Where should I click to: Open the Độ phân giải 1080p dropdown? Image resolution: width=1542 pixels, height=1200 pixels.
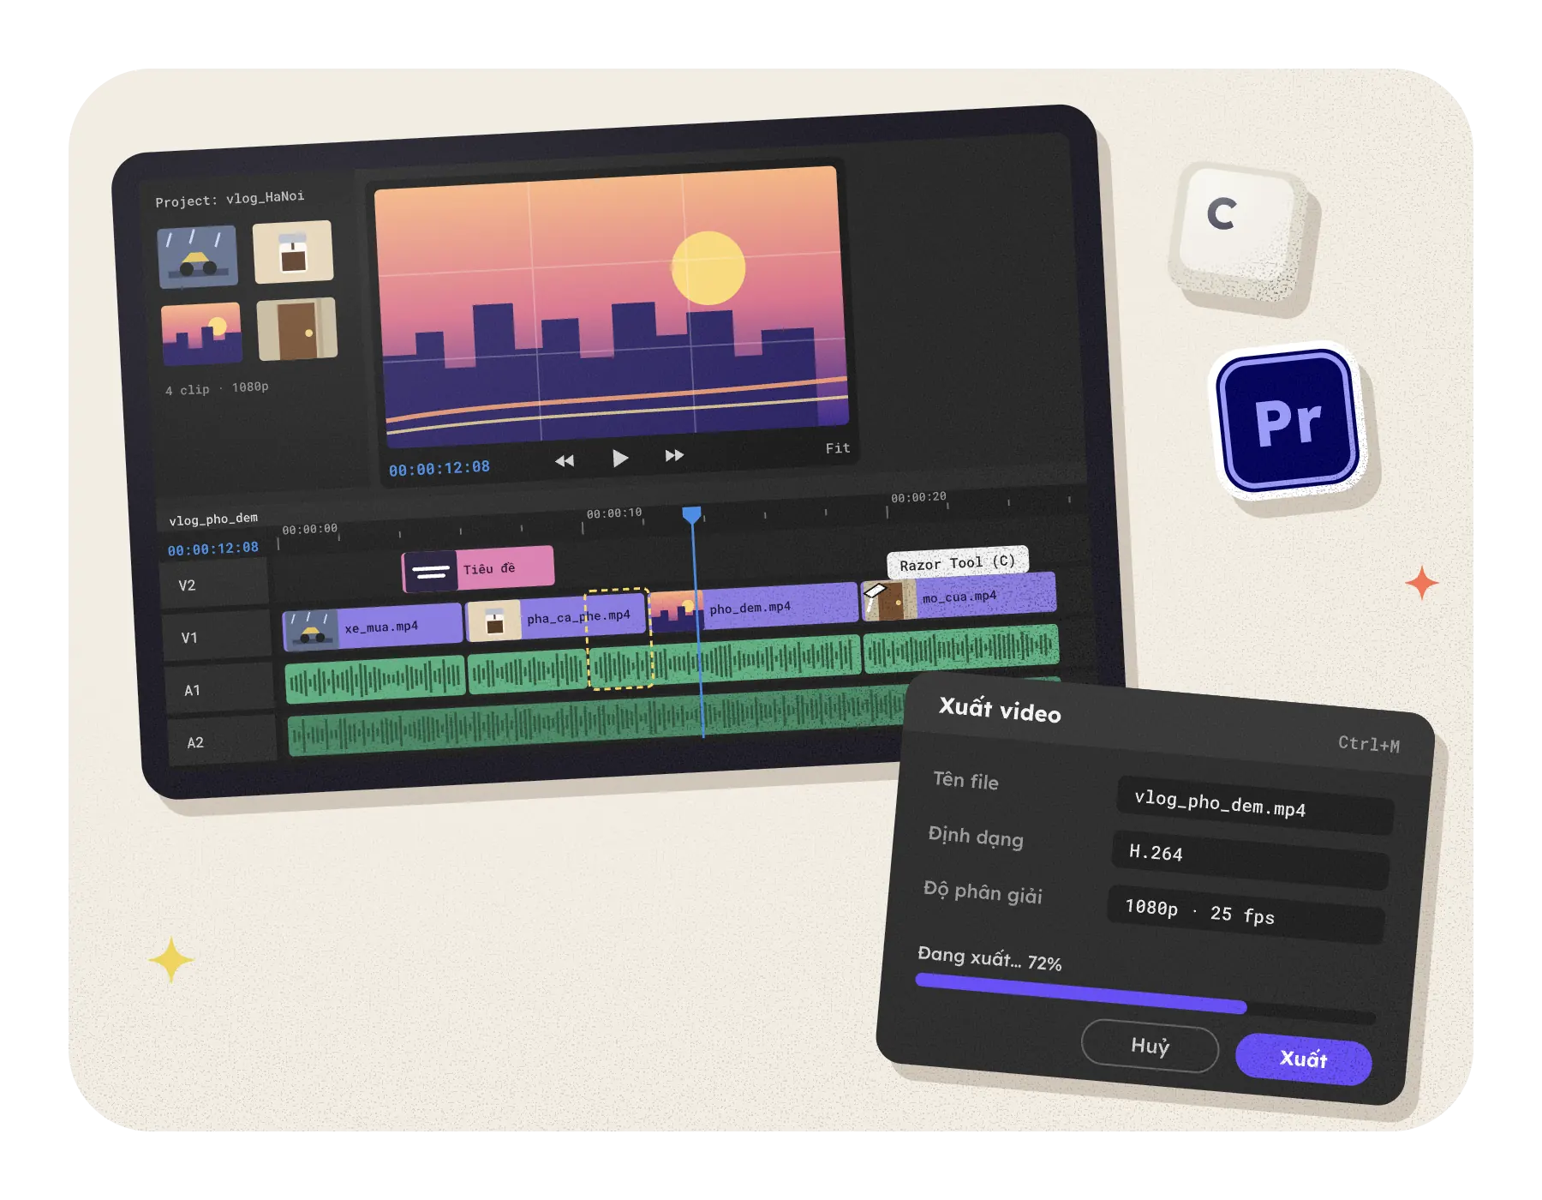(x=1246, y=915)
